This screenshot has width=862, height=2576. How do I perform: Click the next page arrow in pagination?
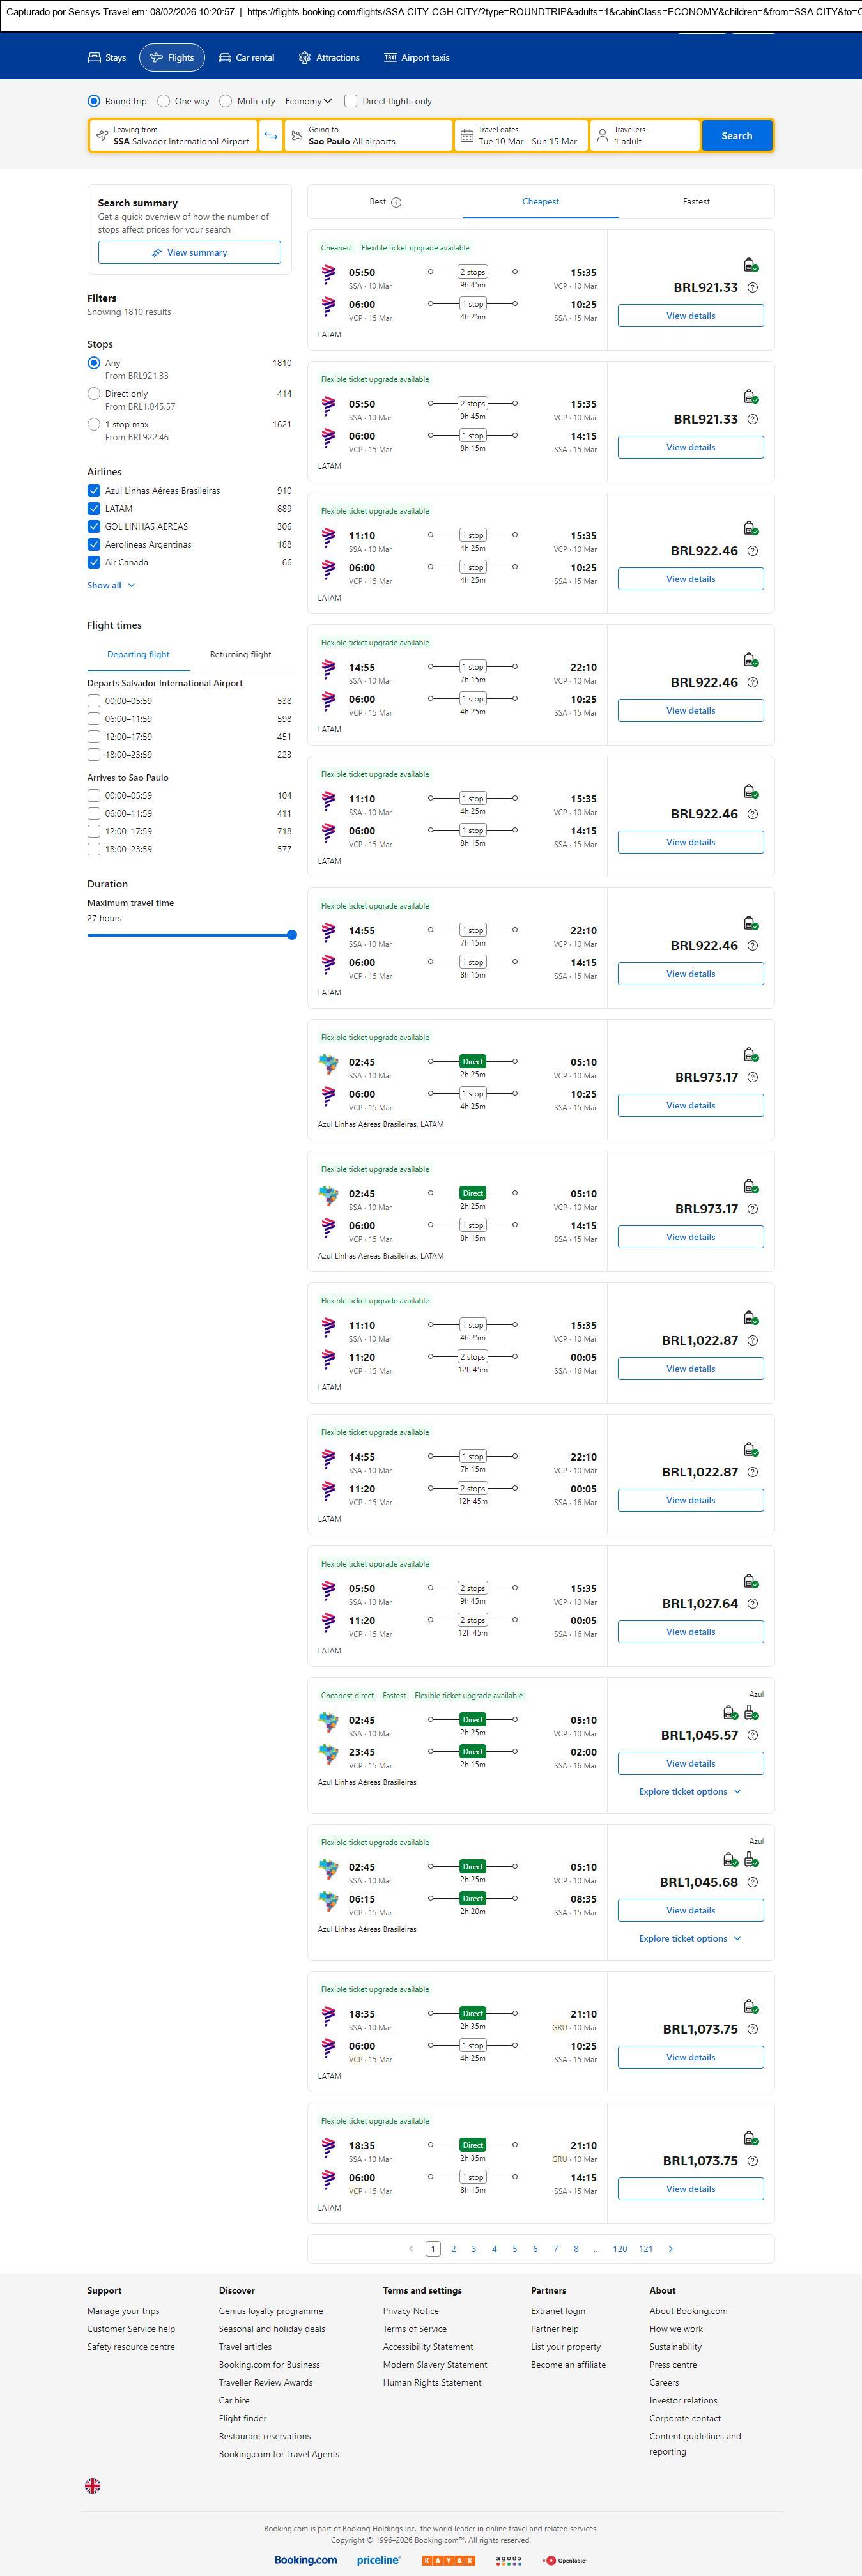670,2249
